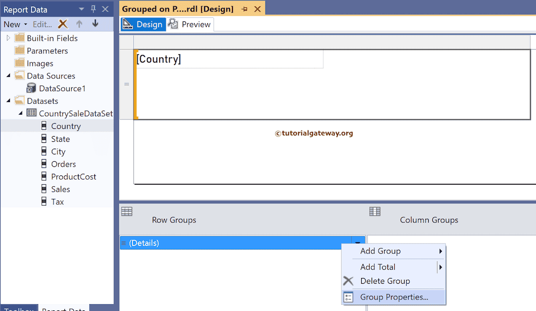Pin the Report Data panel

(93, 9)
